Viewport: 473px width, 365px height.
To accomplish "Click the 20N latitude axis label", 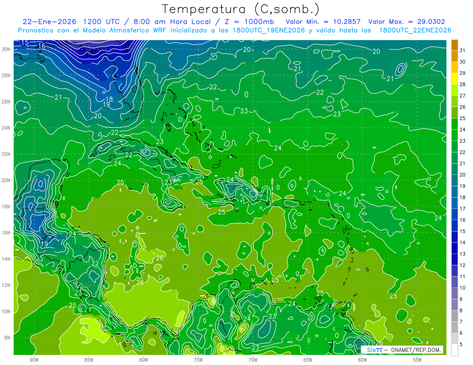I will [7, 180].
